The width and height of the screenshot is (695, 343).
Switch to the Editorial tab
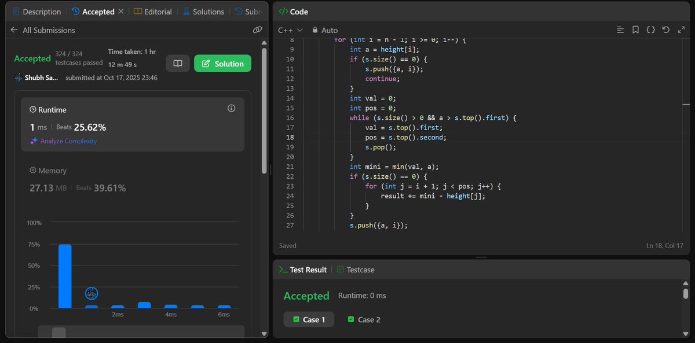coord(152,12)
